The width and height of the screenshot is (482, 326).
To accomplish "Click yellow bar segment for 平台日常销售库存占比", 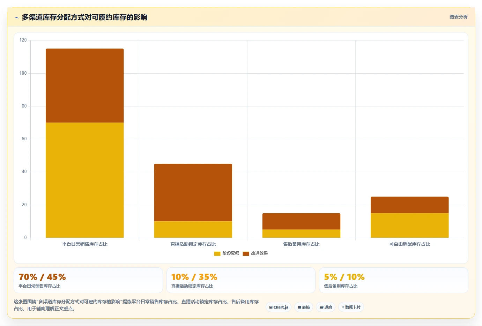I will tap(85, 180).
